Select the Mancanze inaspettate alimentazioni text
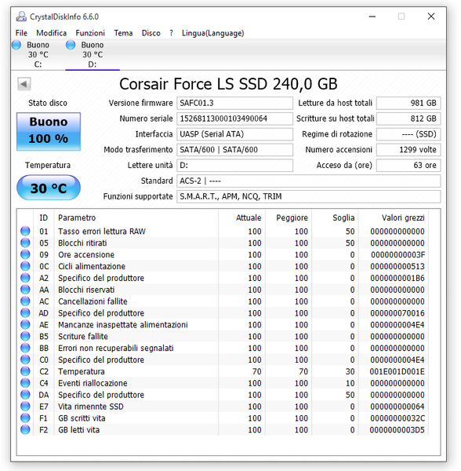 [x=122, y=325]
